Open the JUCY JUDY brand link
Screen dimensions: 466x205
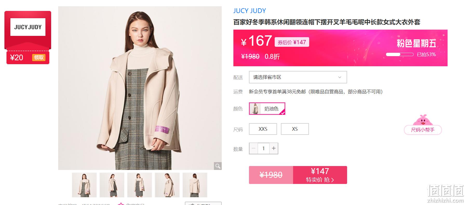(249, 11)
